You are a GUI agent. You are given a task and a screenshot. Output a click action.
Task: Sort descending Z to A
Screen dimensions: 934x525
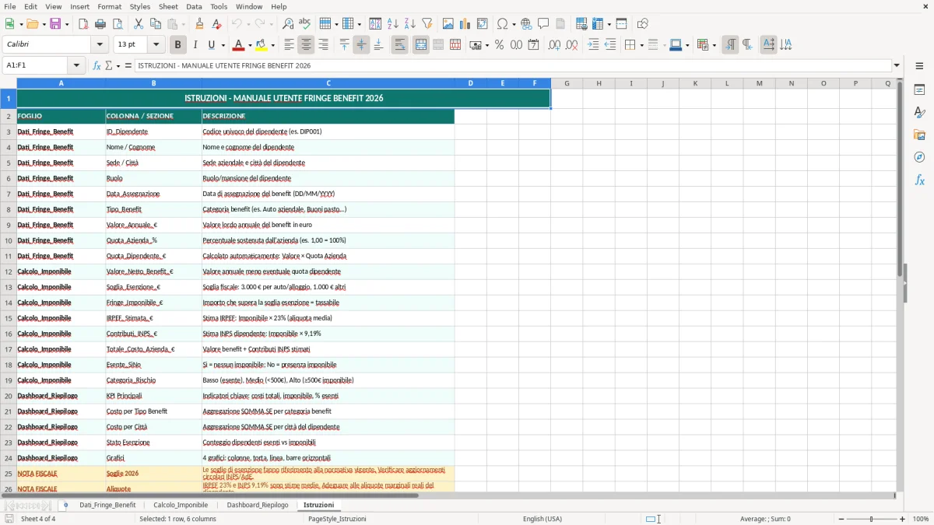click(410, 24)
